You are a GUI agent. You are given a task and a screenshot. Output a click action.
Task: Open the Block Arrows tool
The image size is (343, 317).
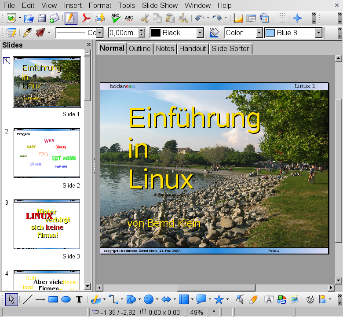click(166, 299)
